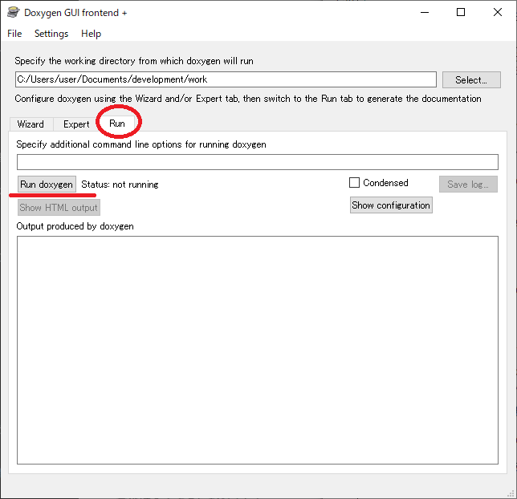Switch to the Wizard tab
The image size is (517, 499).
(x=31, y=124)
